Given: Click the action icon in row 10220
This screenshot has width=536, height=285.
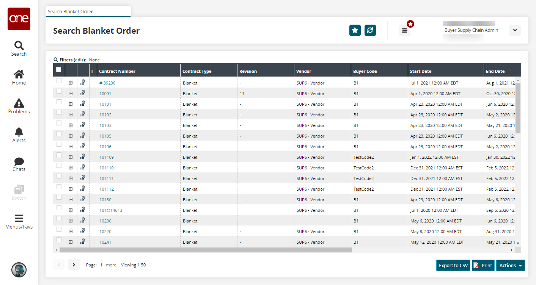Looking at the screenshot, I should [x=83, y=231].
